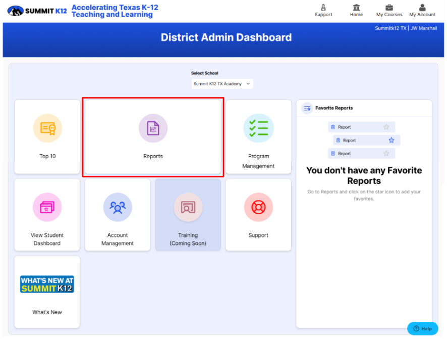Click the Summit K12 logo
Image resolution: width=447 pixels, height=339 pixels.
click(x=37, y=11)
